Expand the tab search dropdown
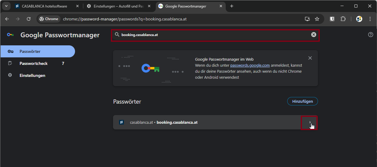Viewport: 377px width, 167px height. [x=6, y=6]
